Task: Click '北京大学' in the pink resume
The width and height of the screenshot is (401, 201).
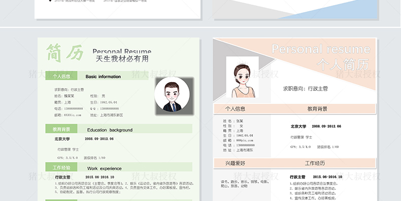Action: (x=298, y=127)
